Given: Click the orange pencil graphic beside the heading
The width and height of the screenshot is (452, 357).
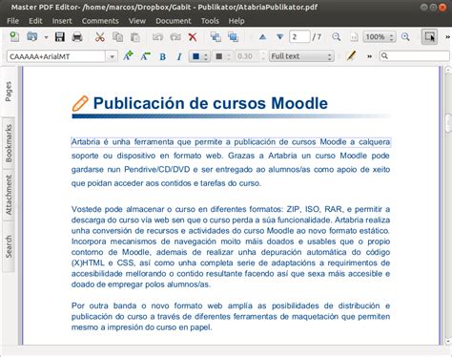Looking at the screenshot, I should (80, 103).
